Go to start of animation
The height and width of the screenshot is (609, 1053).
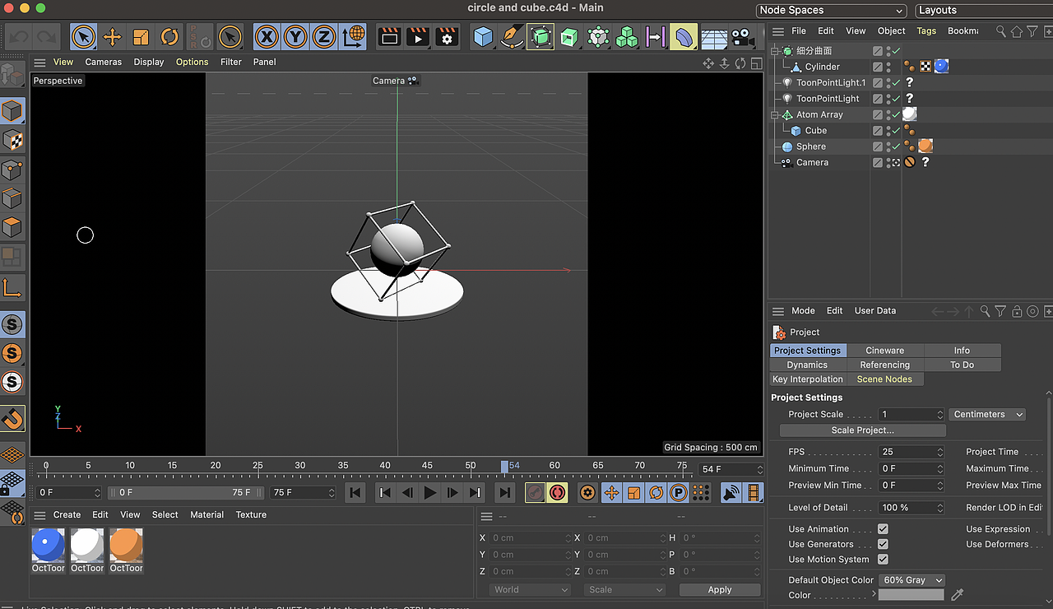click(355, 493)
